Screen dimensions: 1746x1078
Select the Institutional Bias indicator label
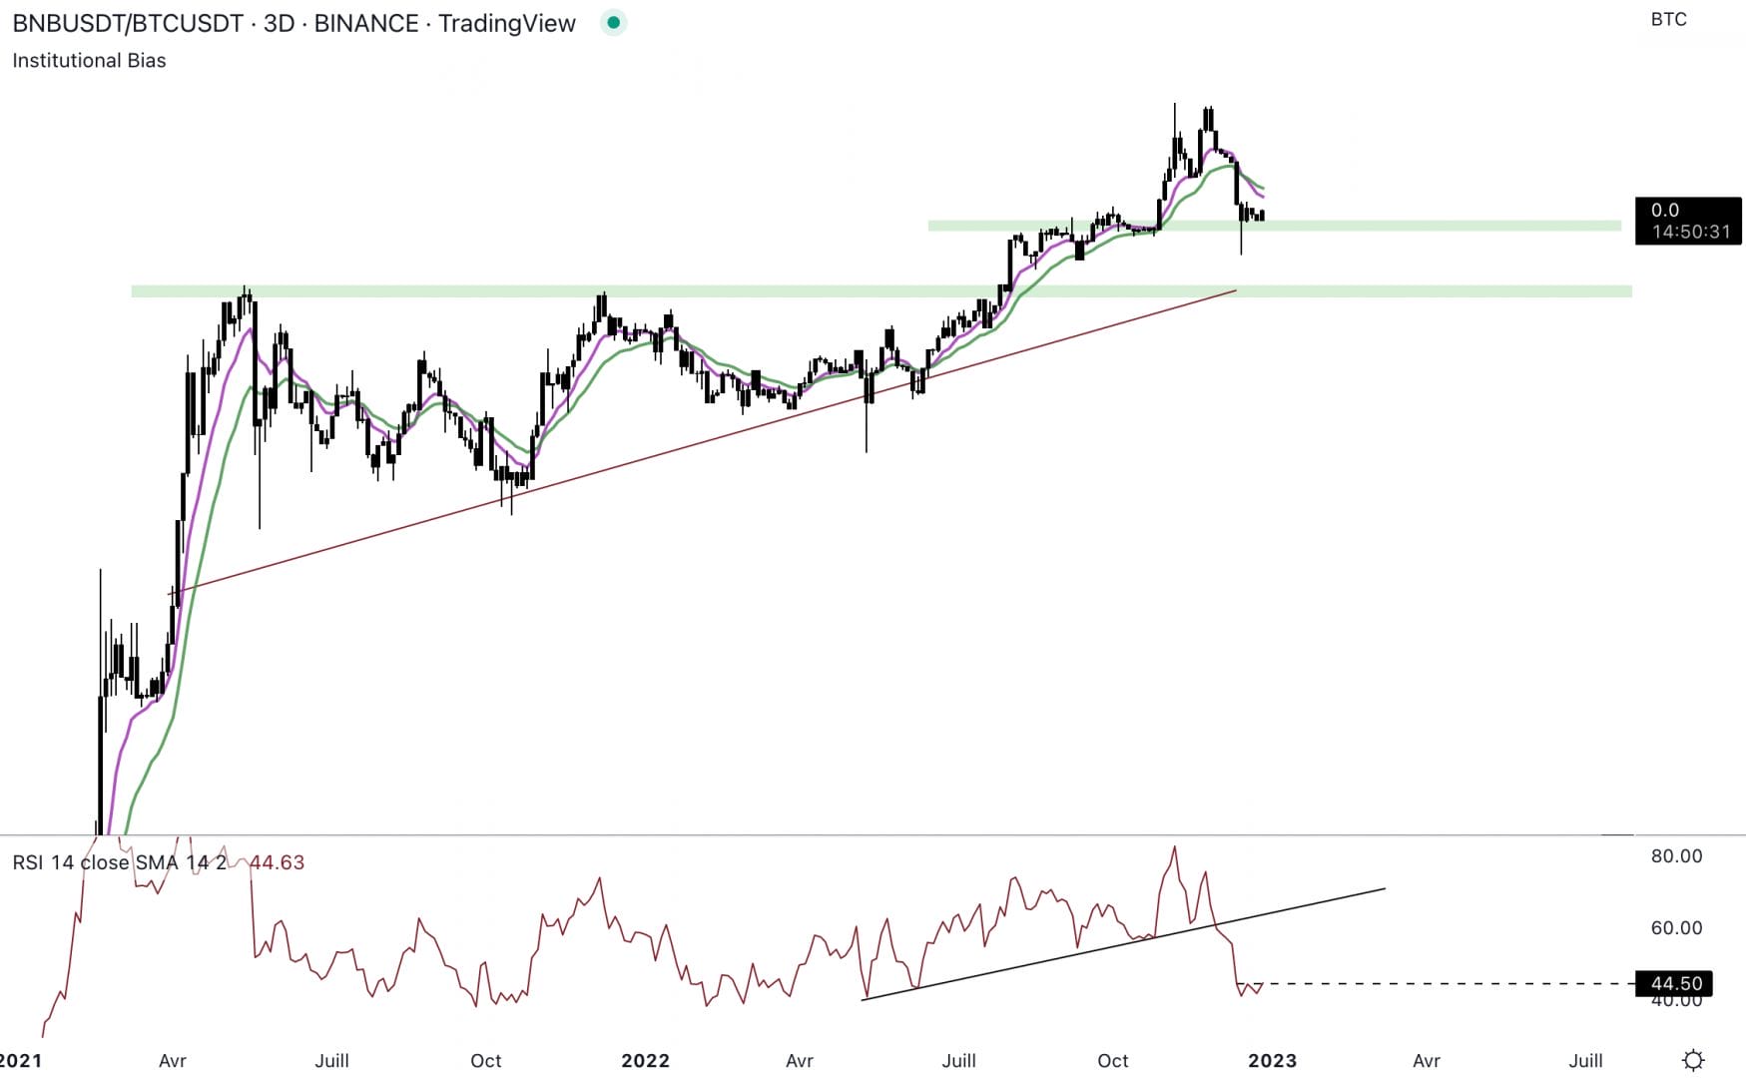point(89,61)
